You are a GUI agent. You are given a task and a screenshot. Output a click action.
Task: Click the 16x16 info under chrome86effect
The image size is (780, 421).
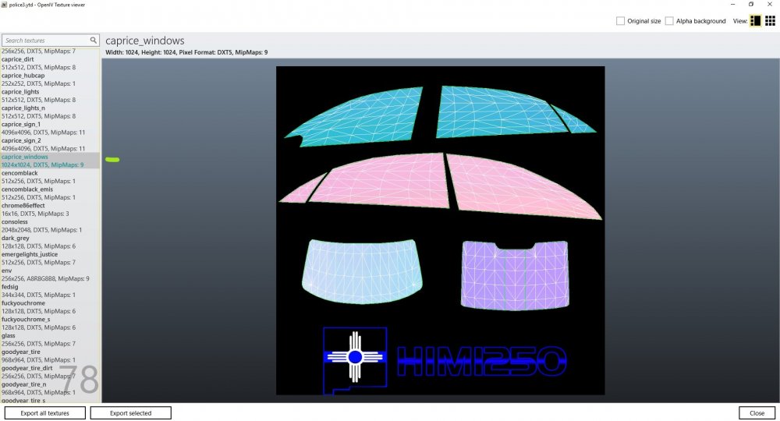click(x=35, y=214)
